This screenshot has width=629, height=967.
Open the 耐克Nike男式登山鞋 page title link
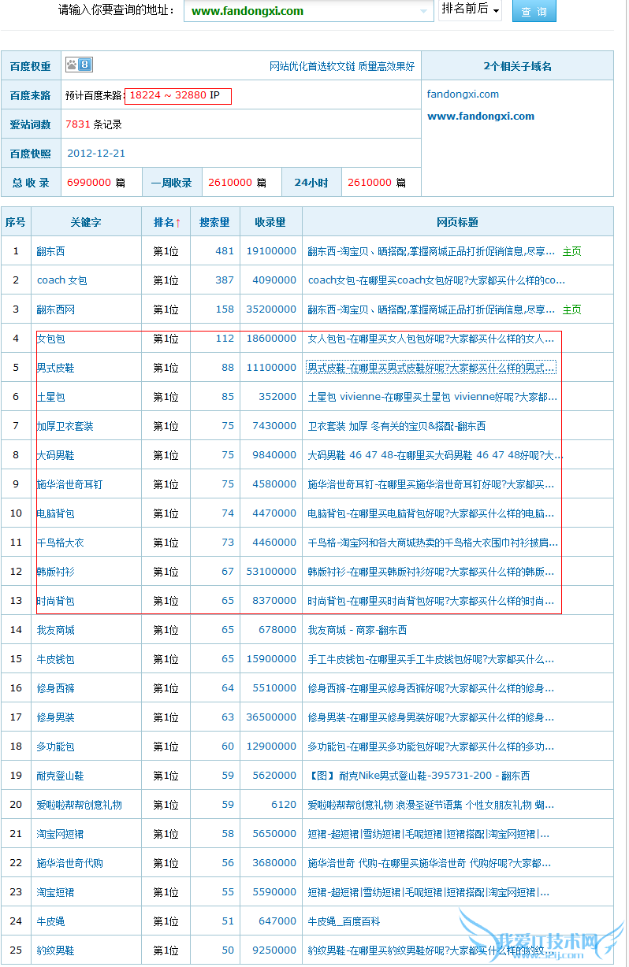pyautogui.click(x=419, y=776)
